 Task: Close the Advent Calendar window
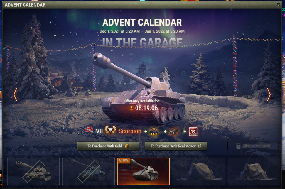[x=278, y=4]
